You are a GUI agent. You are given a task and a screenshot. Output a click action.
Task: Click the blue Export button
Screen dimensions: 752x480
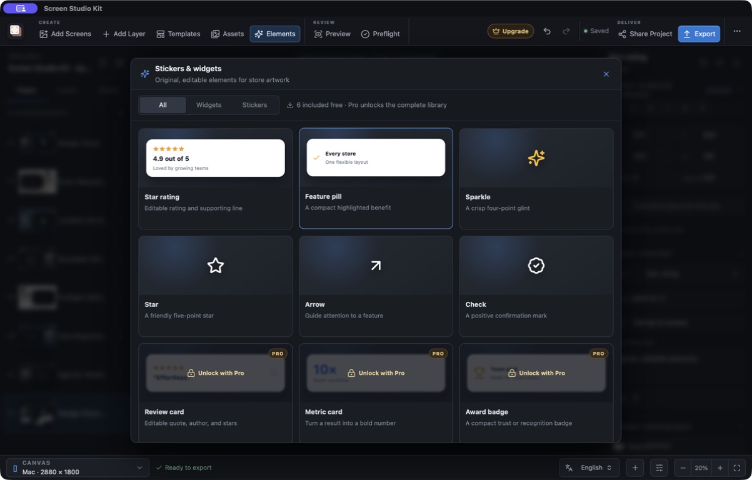point(699,34)
